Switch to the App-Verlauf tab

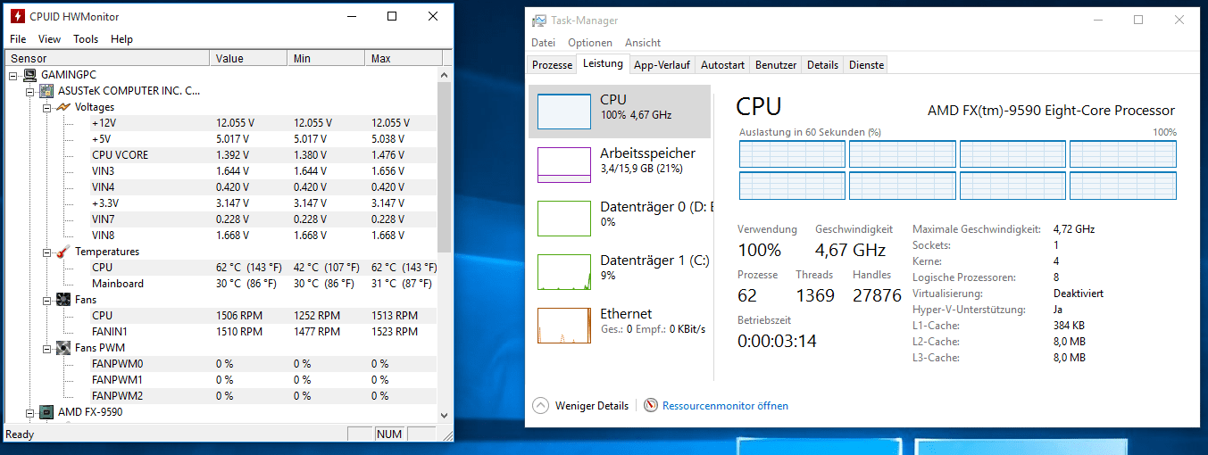[x=662, y=65]
